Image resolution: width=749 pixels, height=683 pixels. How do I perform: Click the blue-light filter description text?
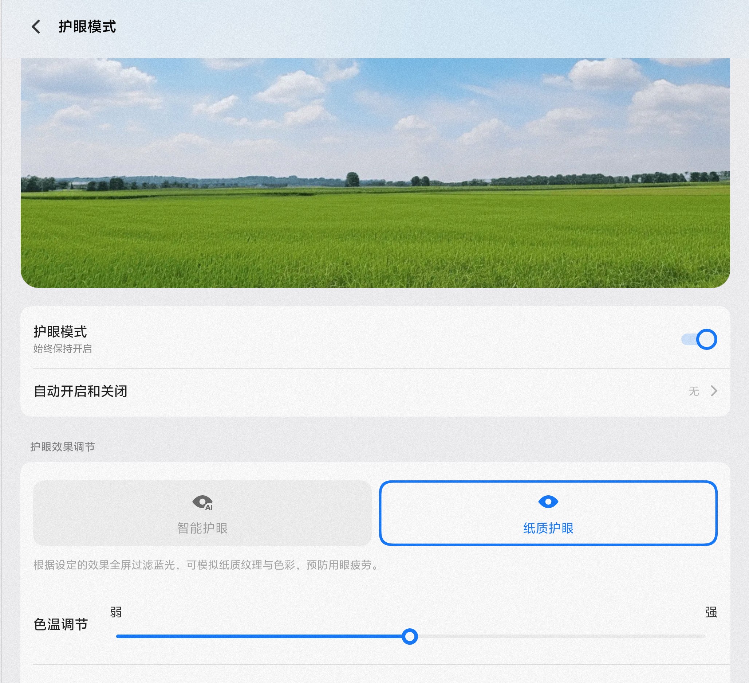[x=206, y=565]
